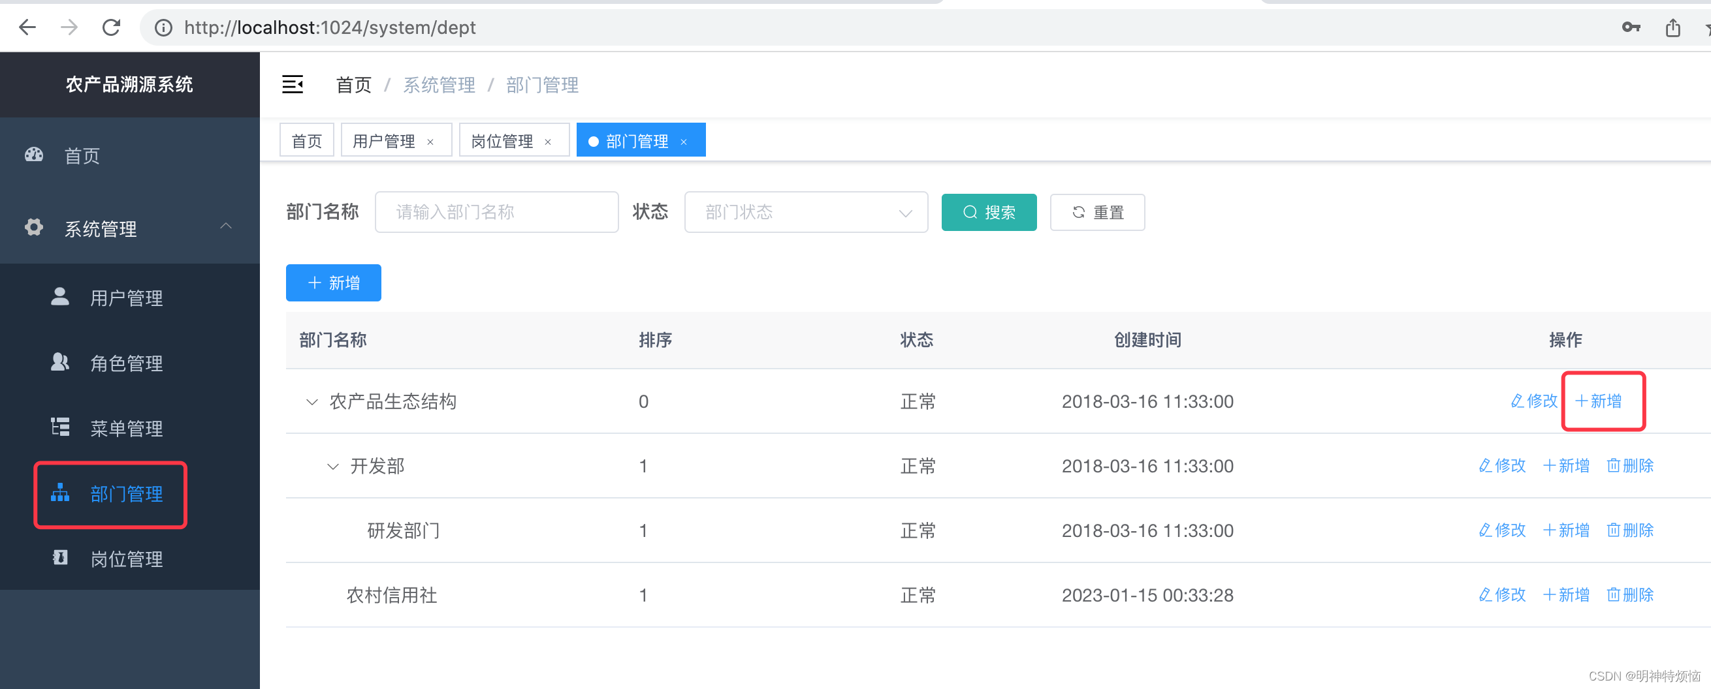Click the role icon for 角色管理
This screenshot has height=689, width=1711.
(x=60, y=361)
